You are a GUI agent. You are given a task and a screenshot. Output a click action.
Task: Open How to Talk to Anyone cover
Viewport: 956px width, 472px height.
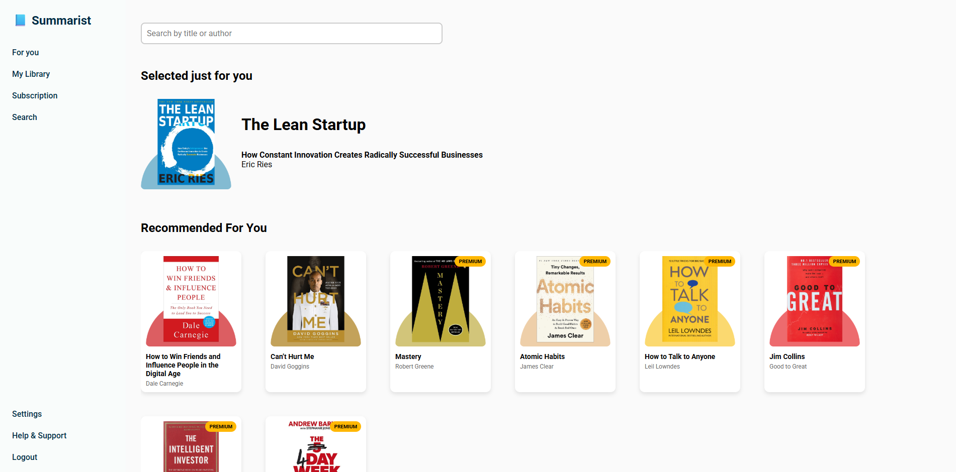[x=690, y=301]
